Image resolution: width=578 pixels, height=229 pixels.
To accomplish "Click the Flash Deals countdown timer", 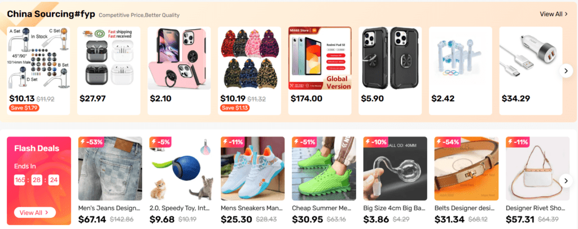I will pos(37,180).
